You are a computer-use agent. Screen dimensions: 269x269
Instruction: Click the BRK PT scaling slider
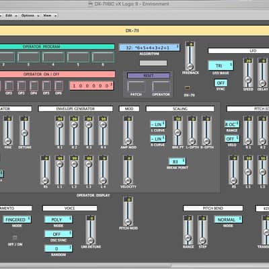point(178,130)
